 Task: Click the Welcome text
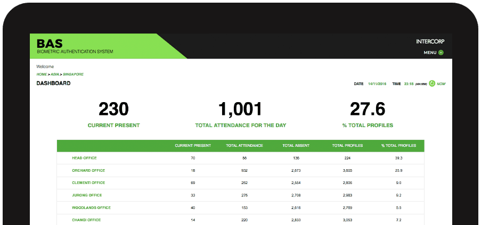tap(45, 66)
